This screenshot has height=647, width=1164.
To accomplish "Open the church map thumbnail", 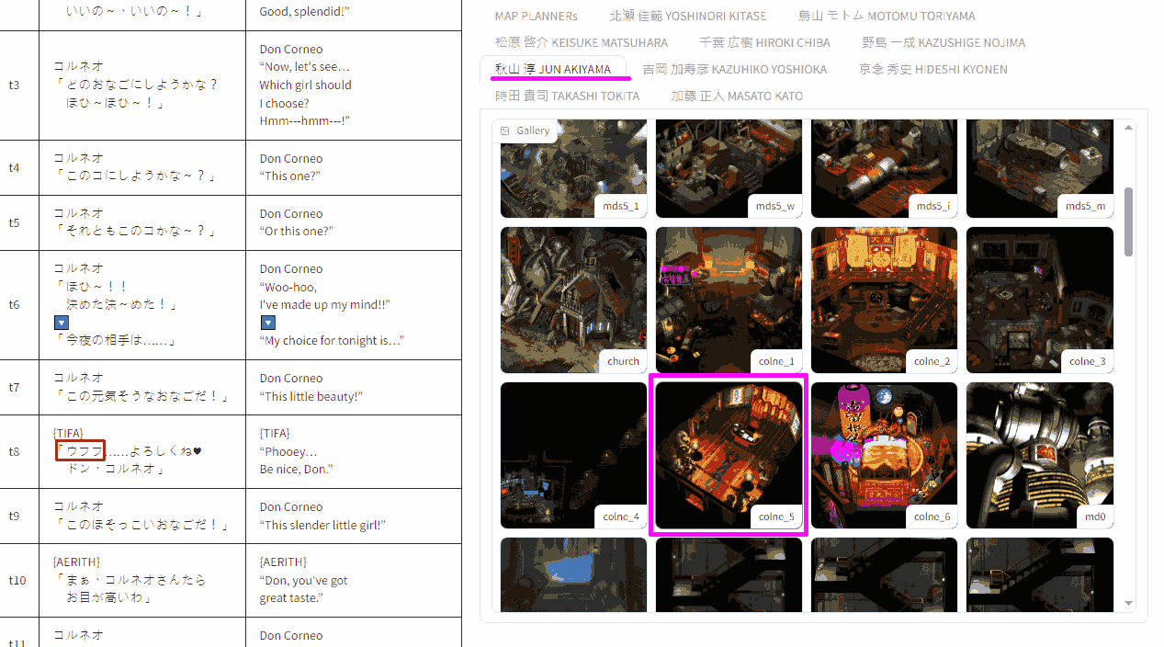I will [x=573, y=300].
